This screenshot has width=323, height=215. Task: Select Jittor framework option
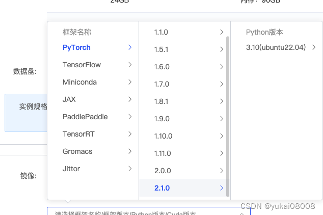(x=93, y=169)
